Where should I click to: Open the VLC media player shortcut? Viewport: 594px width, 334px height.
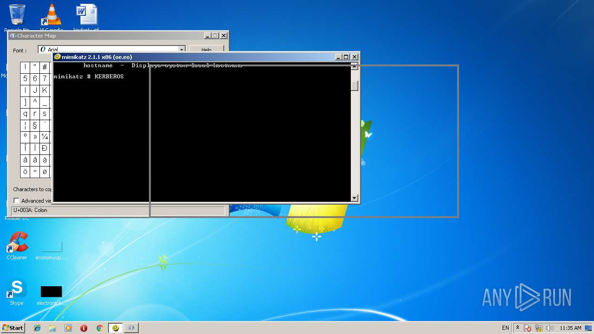[51, 18]
